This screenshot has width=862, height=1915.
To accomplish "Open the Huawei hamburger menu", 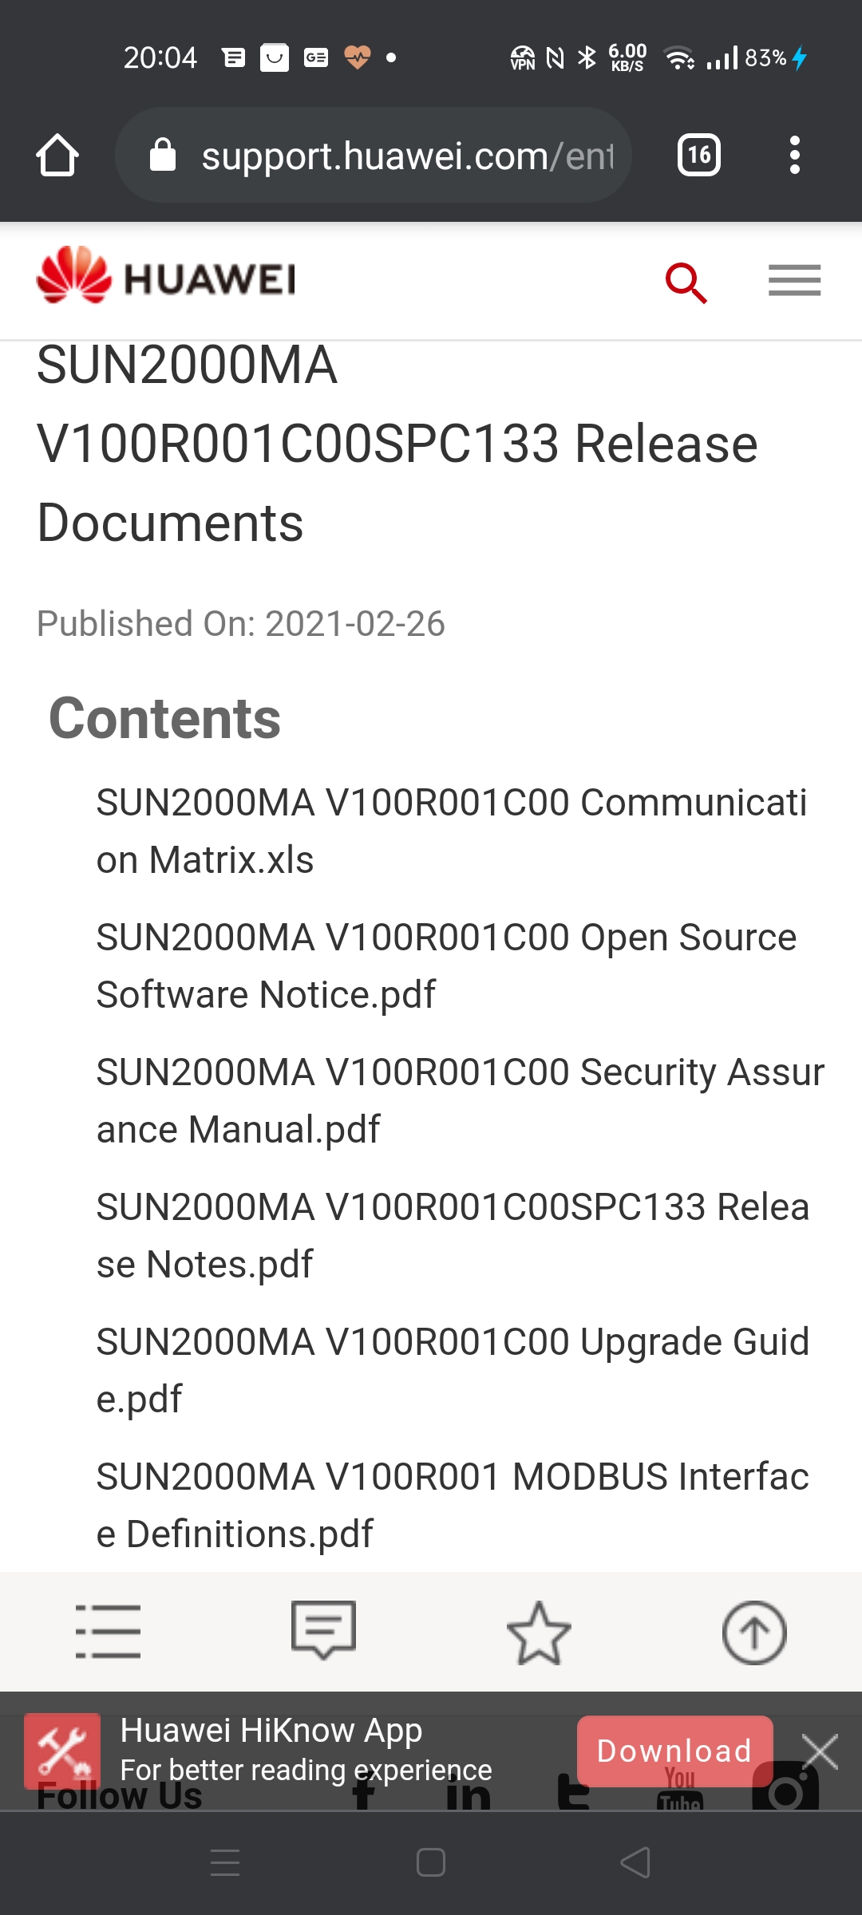I will tap(794, 281).
